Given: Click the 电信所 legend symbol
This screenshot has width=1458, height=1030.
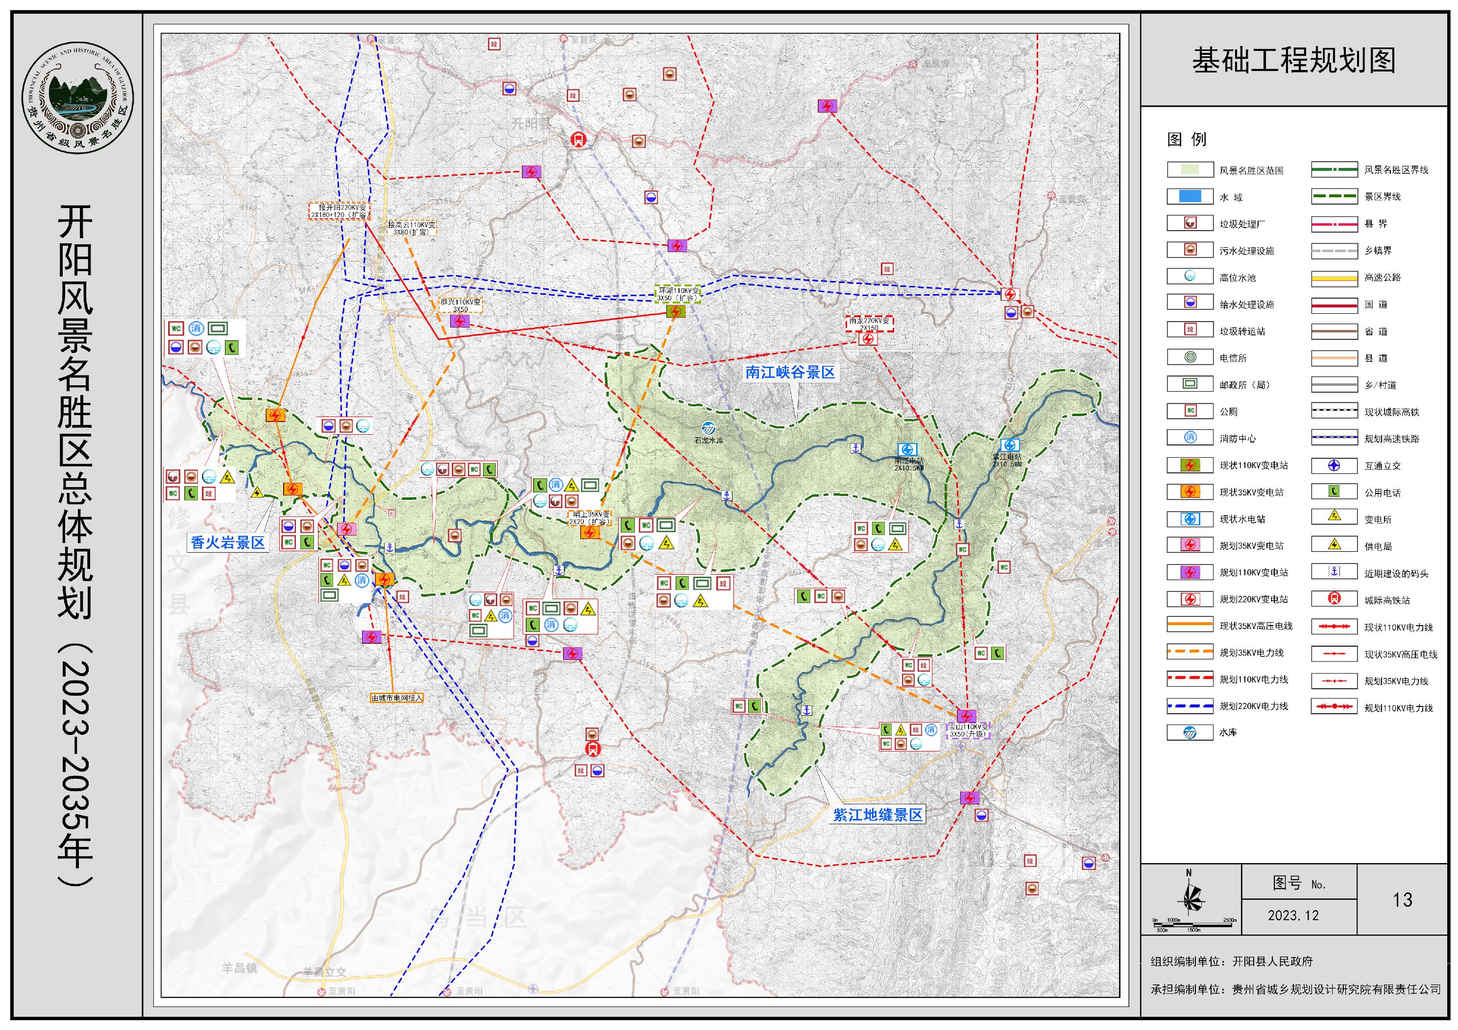Looking at the screenshot, I should point(1190,357).
